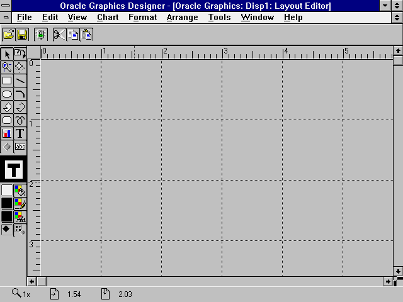The image size is (403, 302).
Task: Click the Open file folder icon
Action: coord(8,35)
